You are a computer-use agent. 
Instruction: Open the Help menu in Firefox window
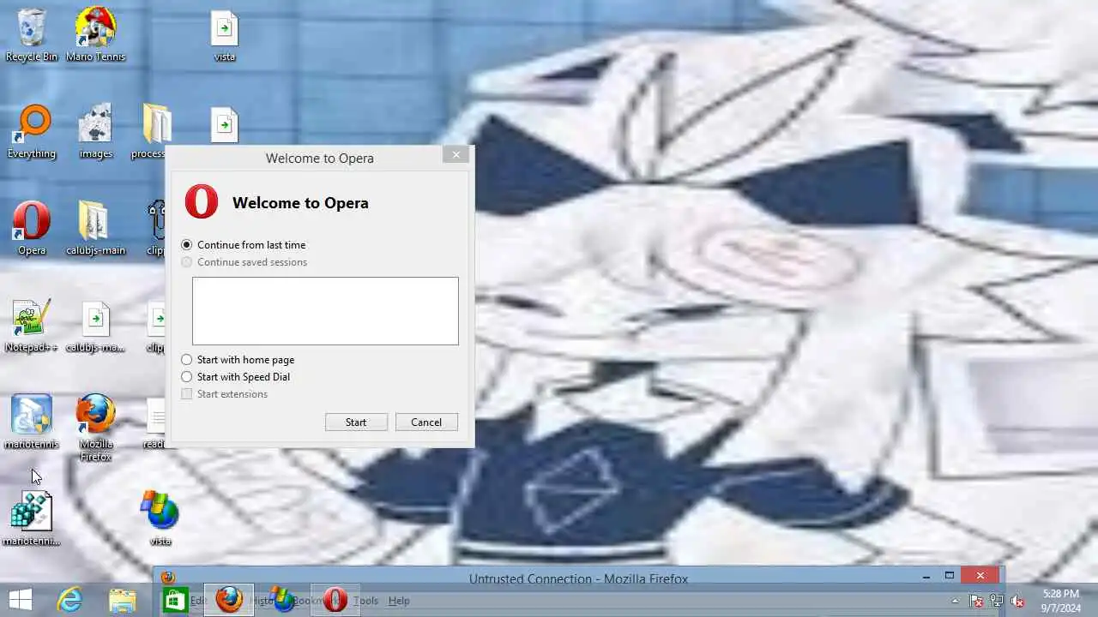pos(399,601)
